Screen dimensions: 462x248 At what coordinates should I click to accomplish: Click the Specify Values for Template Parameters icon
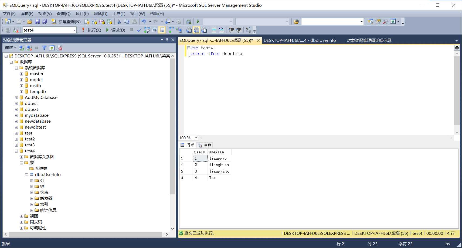[x=248, y=30]
